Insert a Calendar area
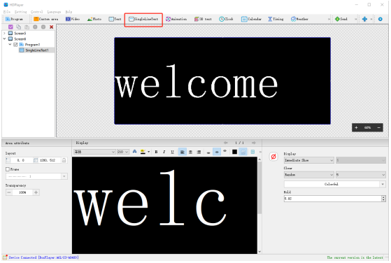Image resolution: width=391 pixels, height=263 pixels. tap(251, 19)
